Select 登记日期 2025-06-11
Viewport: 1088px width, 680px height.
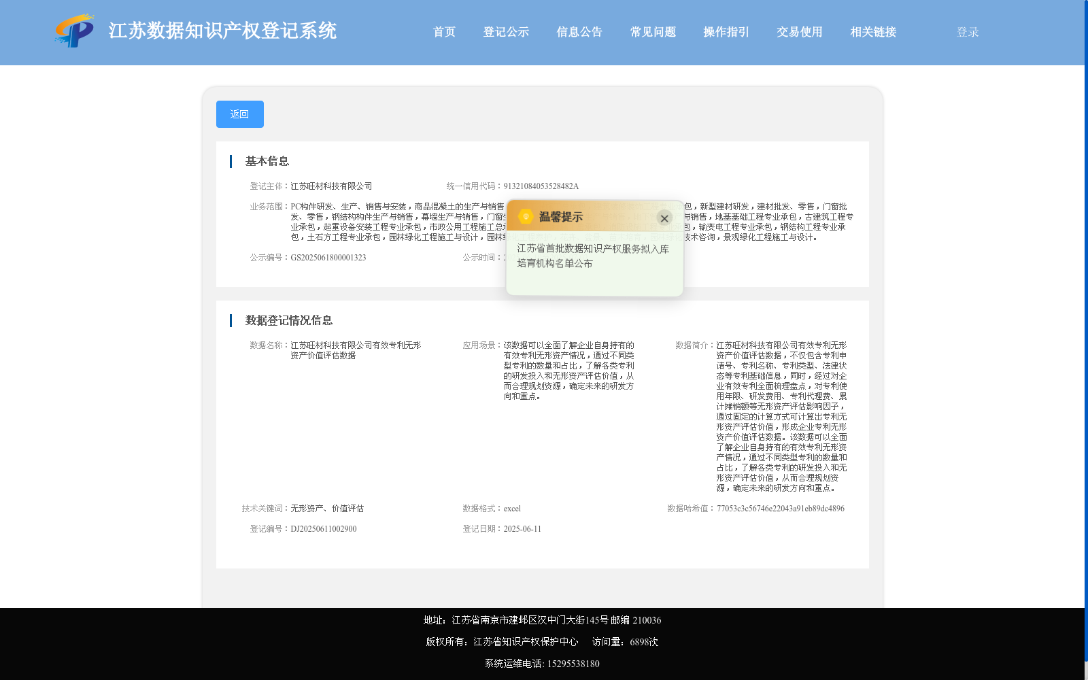point(522,529)
